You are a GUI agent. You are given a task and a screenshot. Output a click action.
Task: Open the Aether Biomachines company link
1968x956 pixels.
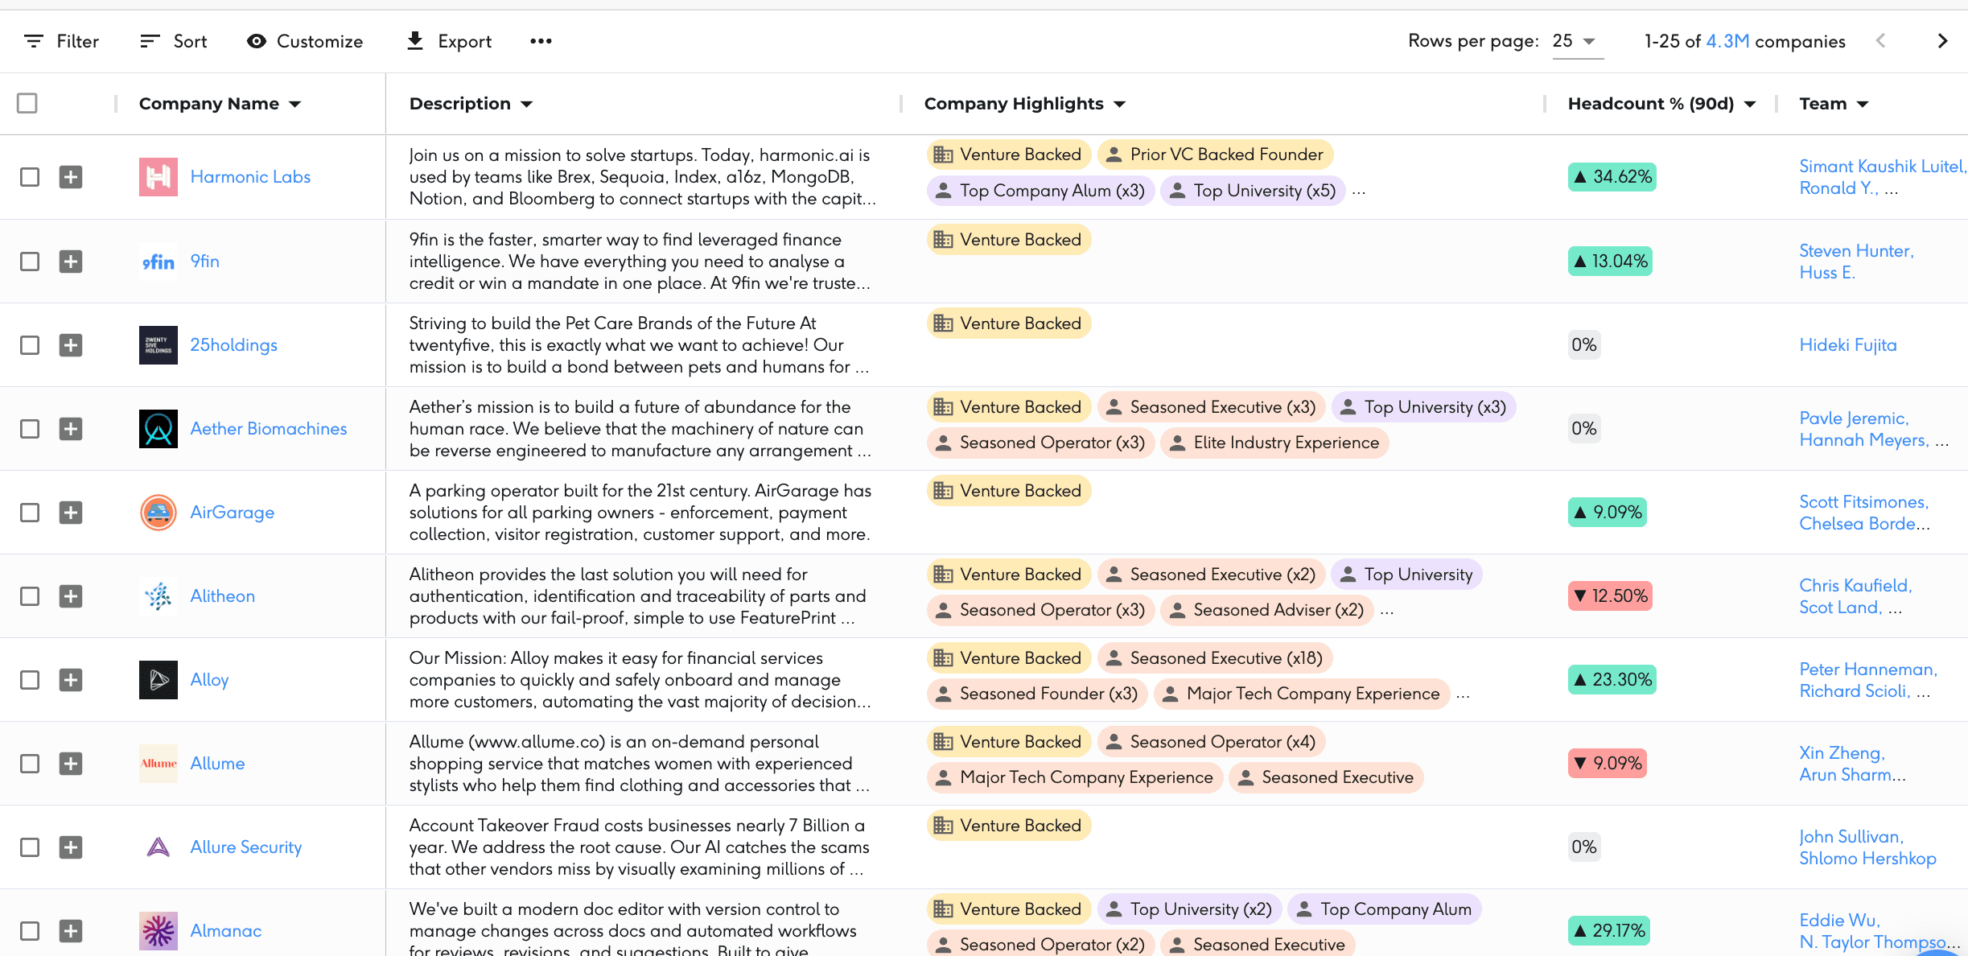click(x=269, y=429)
